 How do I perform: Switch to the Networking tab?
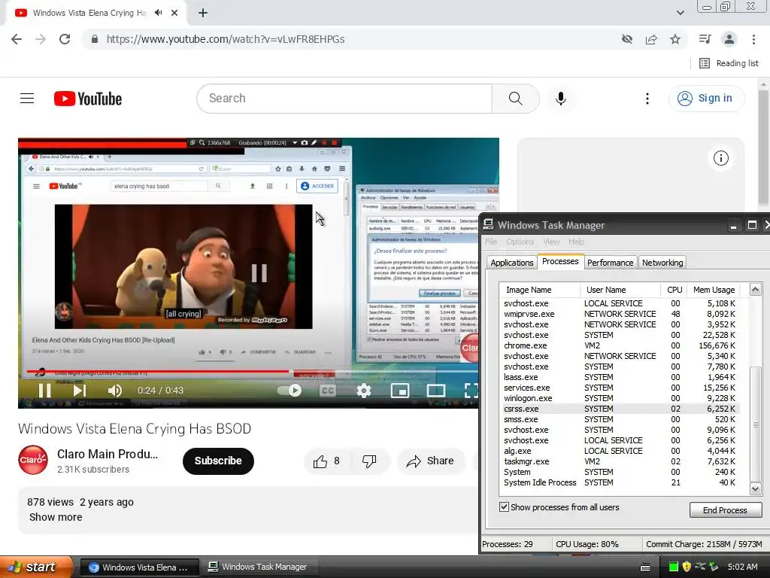click(x=662, y=263)
